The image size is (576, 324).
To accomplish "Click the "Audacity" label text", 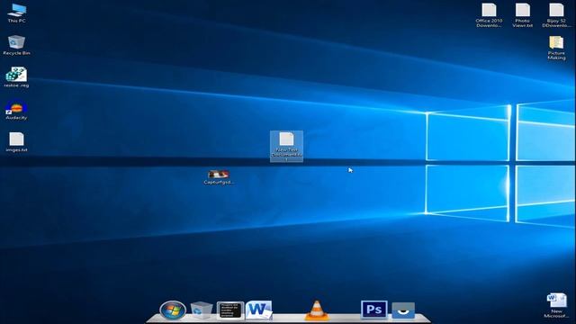I will (16, 118).
